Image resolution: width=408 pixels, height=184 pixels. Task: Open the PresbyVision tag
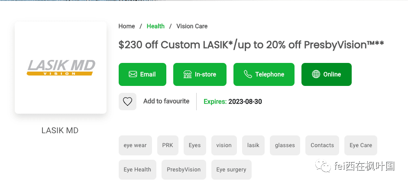(184, 170)
